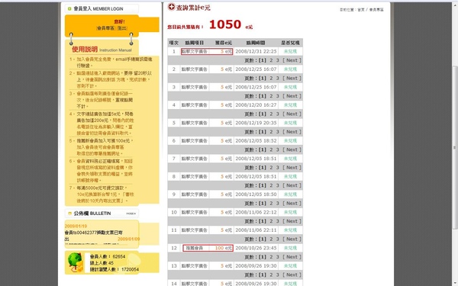This screenshot has height=286, width=458.
Task: Click the 登出 logout link
Action: tap(122, 28)
